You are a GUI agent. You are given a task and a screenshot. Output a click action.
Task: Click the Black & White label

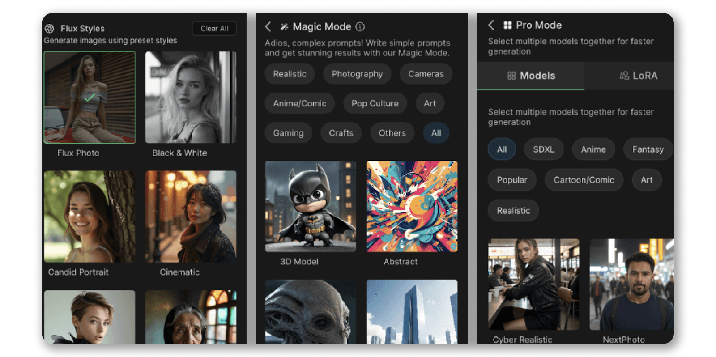(x=179, y=153)
